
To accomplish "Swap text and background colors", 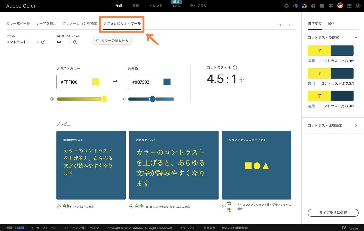I will tap(115, 82).
